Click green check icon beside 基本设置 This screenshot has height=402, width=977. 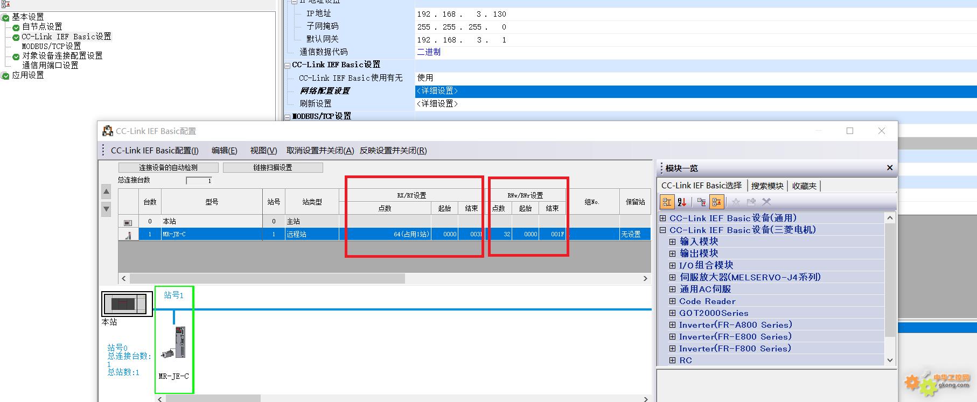5,18
